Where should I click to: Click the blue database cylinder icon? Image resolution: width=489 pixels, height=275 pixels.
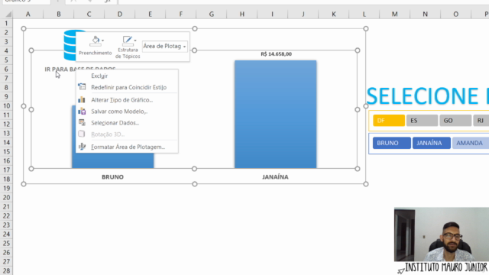click(70, 45)
